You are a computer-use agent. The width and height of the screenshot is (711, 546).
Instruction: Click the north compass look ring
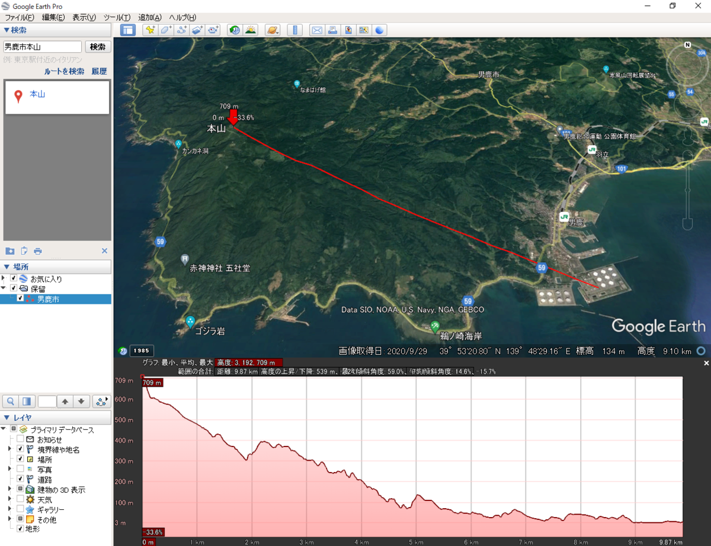687,66
